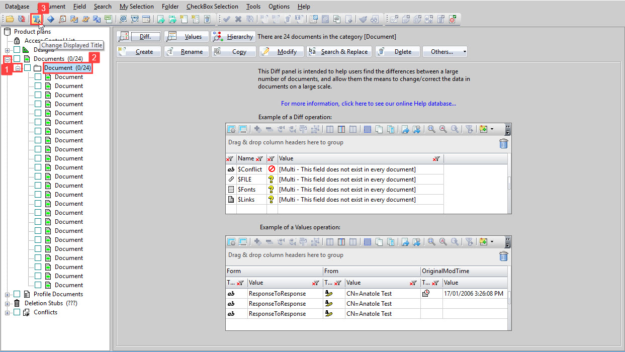This screenshot has width=625, height=352.
Task: Click the Rename button
Action: (186, 51)
